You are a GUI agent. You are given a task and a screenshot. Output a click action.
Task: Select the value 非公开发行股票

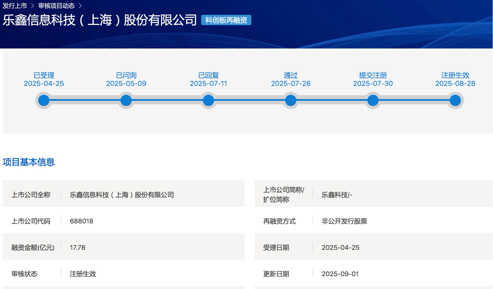point(344,221)
